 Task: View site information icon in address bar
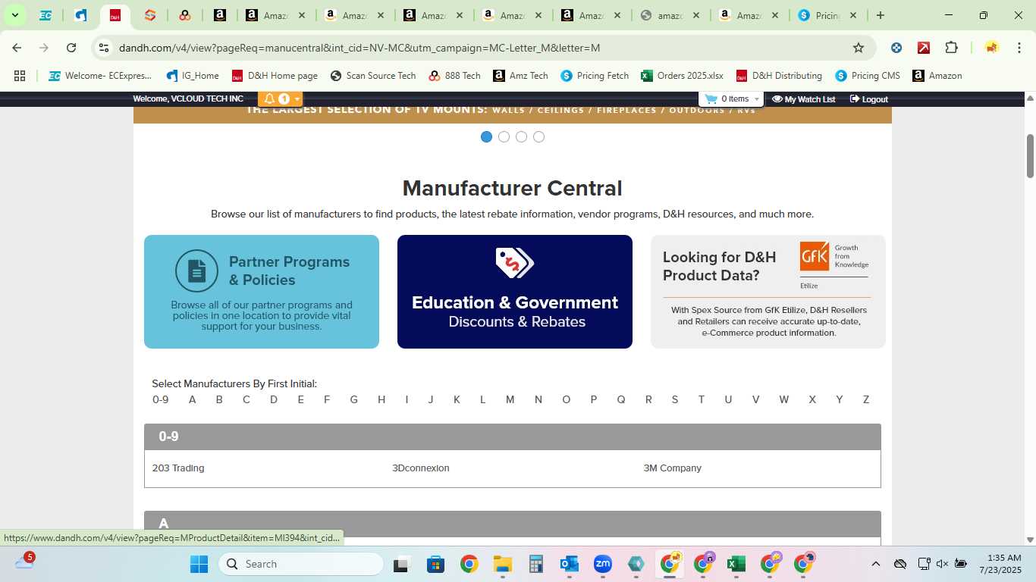(104, 48)
